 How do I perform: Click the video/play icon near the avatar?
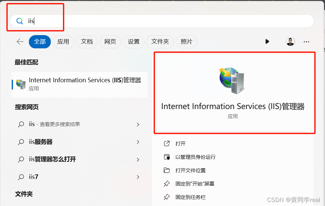click(x=267, y=41)
